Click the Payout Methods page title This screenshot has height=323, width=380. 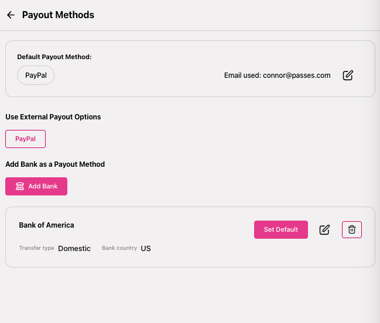pos(58,15)
